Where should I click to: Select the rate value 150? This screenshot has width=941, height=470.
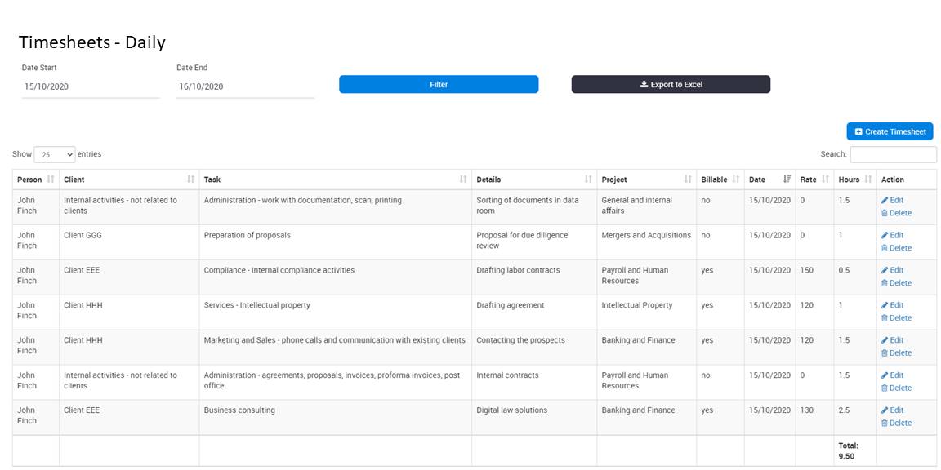[x=814, y=277]
